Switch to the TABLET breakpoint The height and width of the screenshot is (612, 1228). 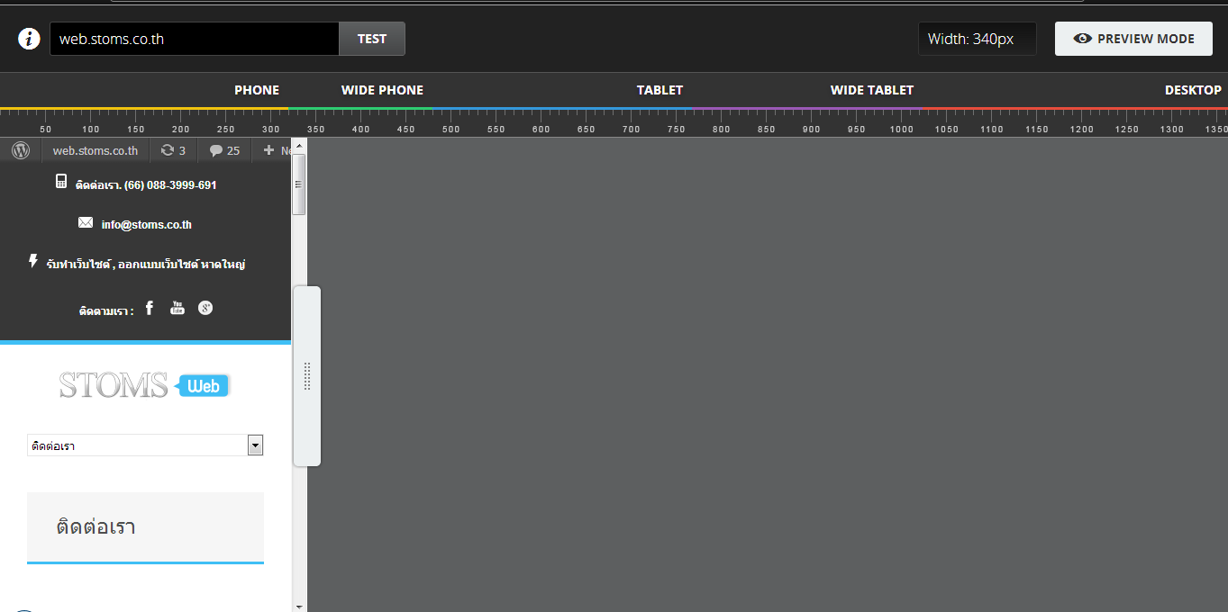coord(659,90)
